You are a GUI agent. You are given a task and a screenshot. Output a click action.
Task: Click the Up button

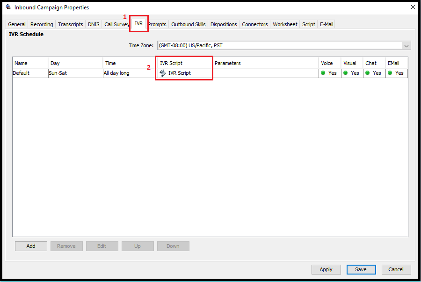tap(138, 246)
